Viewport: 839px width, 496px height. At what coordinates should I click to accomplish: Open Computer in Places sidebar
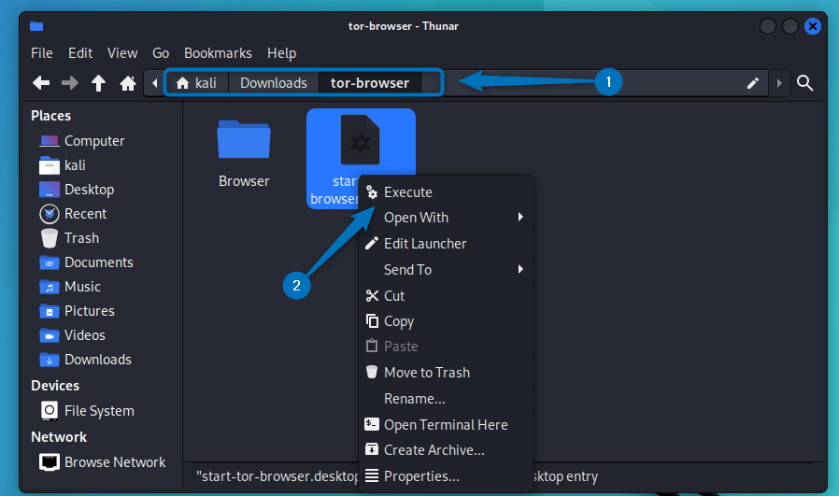click(82, 141)
